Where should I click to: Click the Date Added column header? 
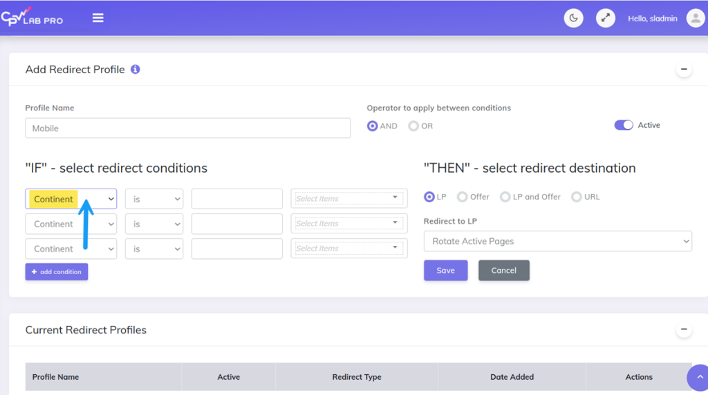point(512,377)
